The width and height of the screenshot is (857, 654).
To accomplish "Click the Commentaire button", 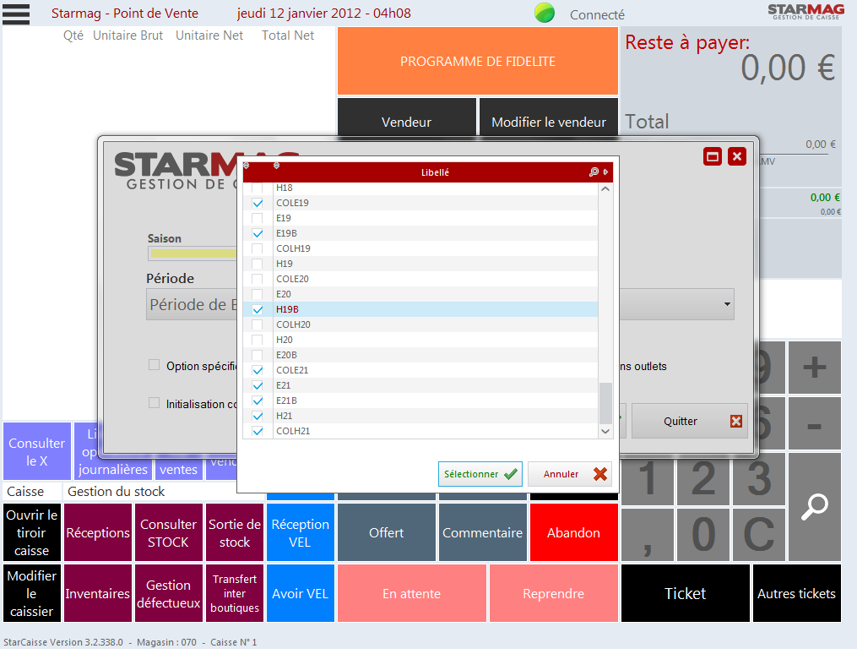I will 483,532.
